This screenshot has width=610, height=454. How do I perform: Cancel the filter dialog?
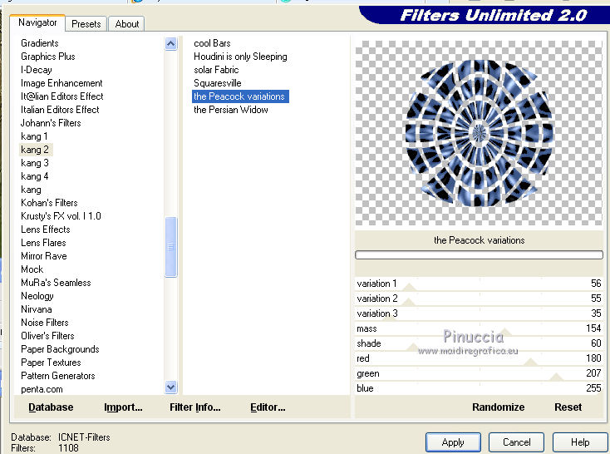click(x=516, y=442)
